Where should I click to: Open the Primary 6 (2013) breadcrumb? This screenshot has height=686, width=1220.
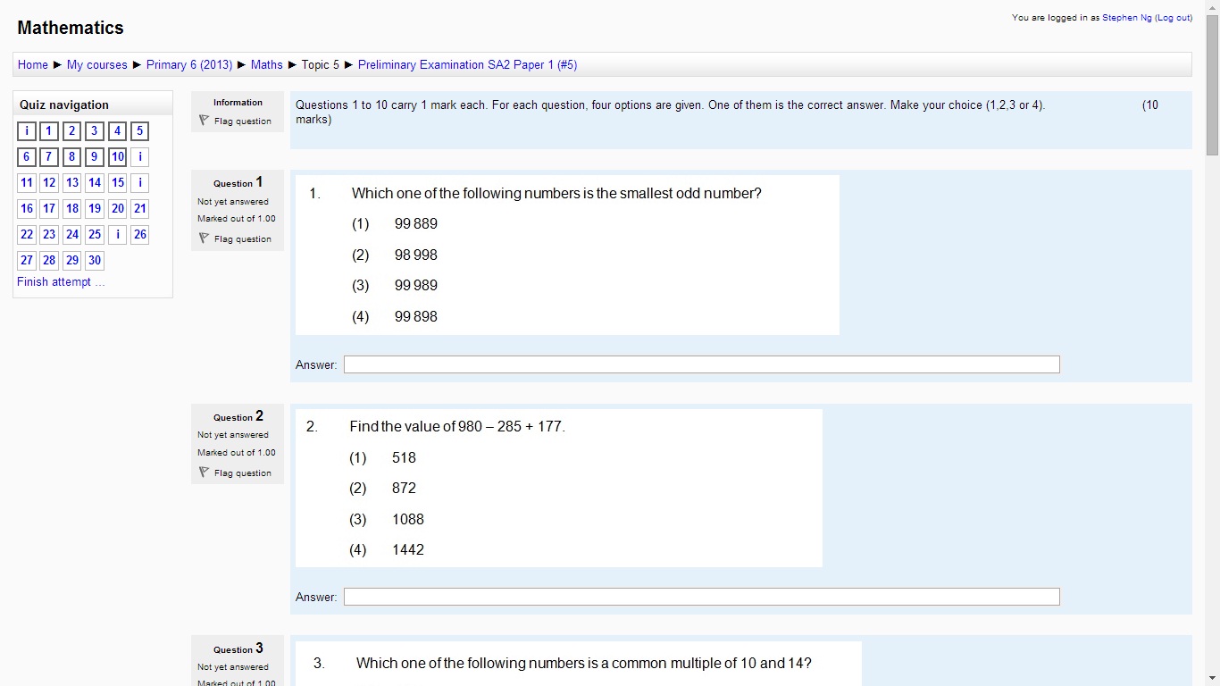pyautogui.click(x=189, y=64)
